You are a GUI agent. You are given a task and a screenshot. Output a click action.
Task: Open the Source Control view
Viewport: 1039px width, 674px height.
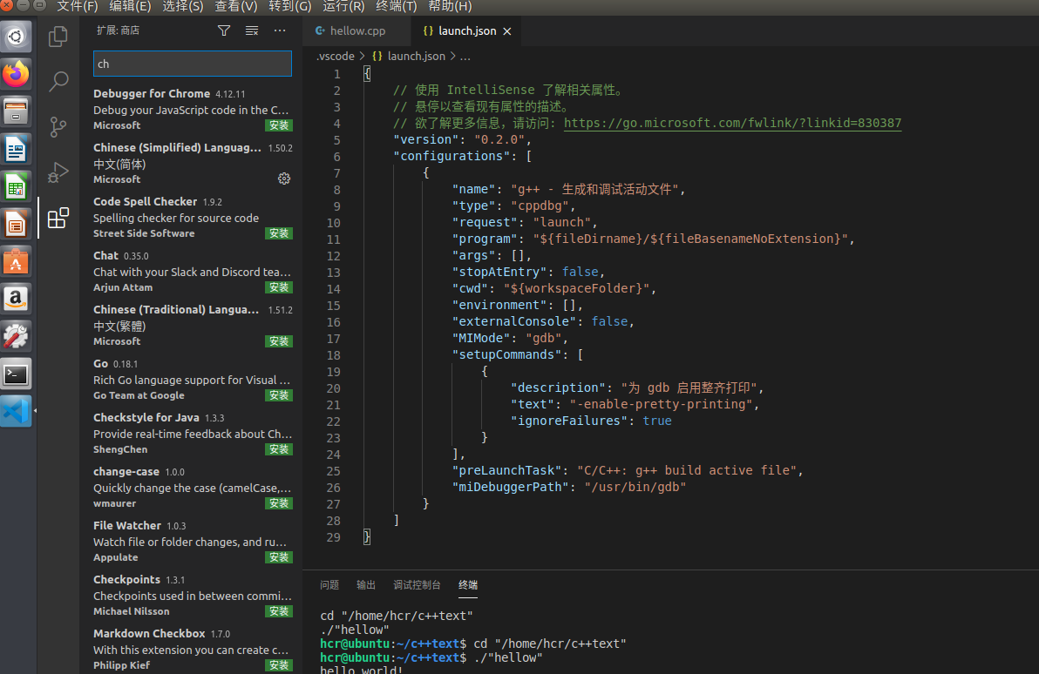(x=58, y=126)
